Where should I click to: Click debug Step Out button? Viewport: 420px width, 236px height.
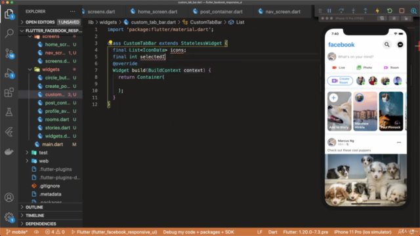(x=366, y=10)
